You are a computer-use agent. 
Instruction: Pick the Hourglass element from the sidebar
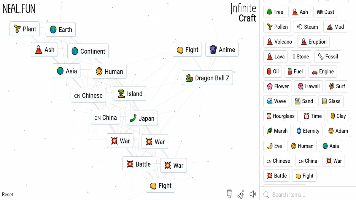pos(280,116)
